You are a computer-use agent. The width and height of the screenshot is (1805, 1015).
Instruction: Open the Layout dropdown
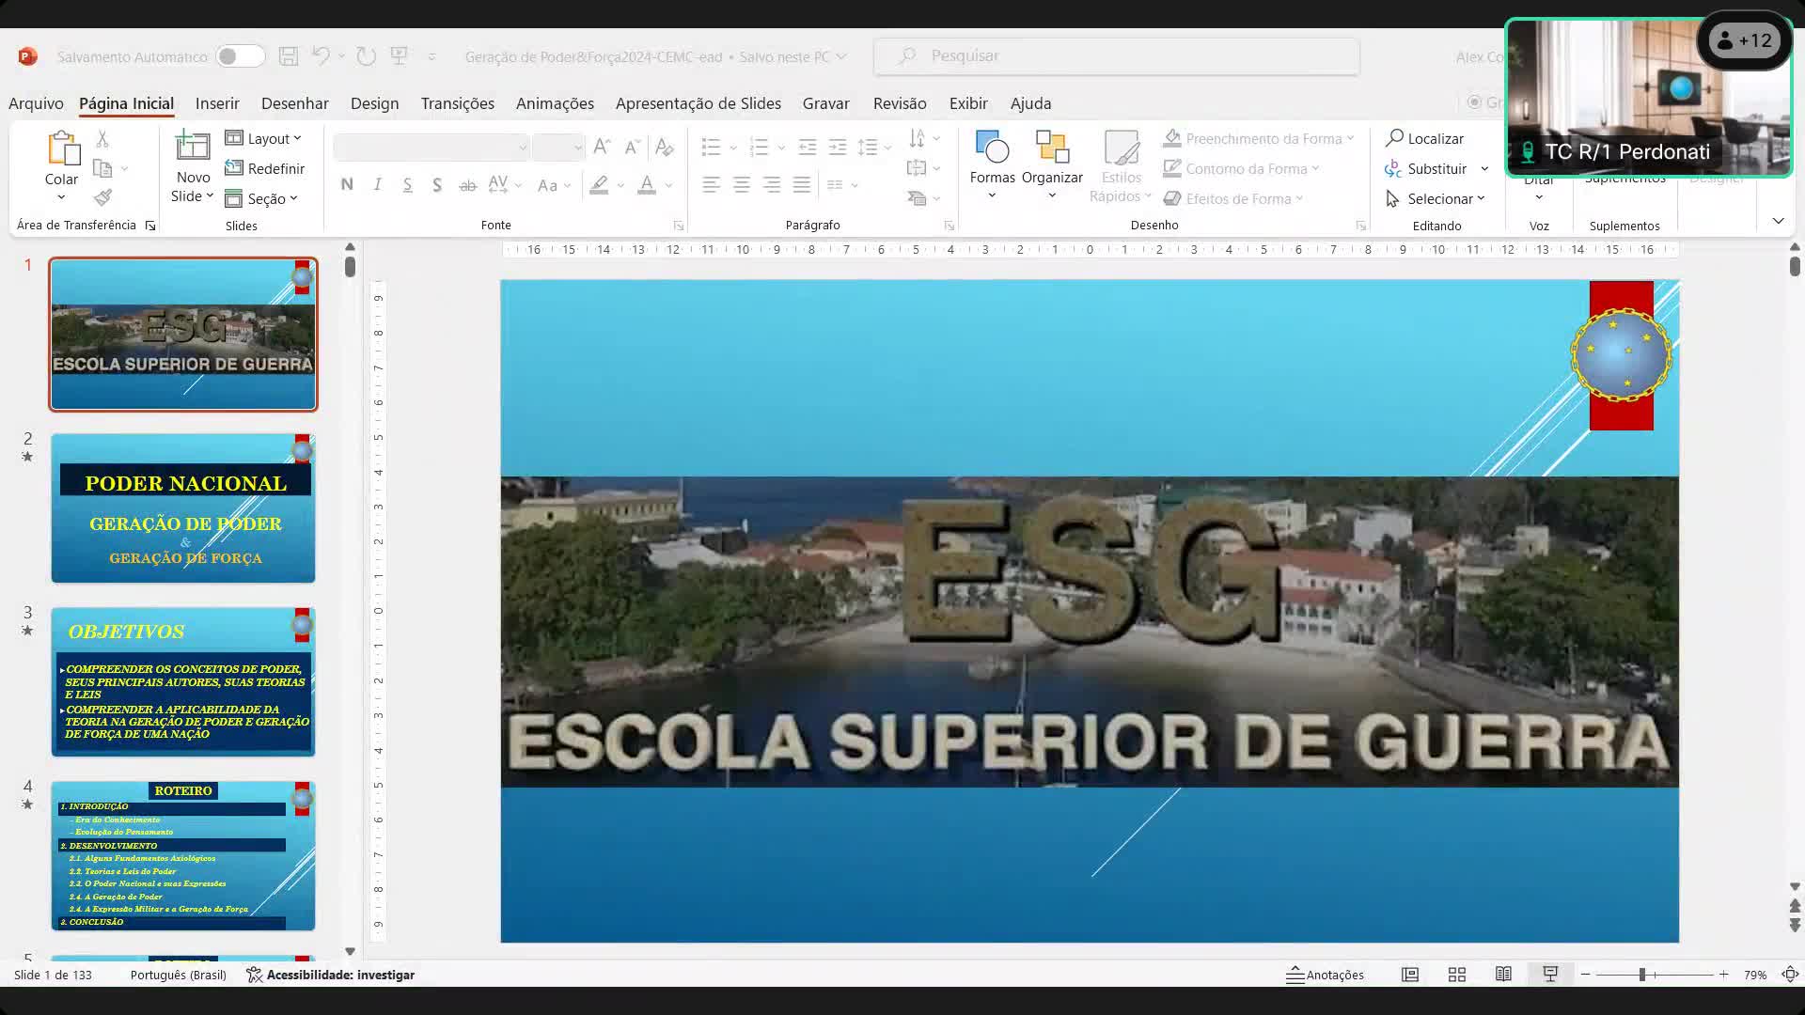263,138
